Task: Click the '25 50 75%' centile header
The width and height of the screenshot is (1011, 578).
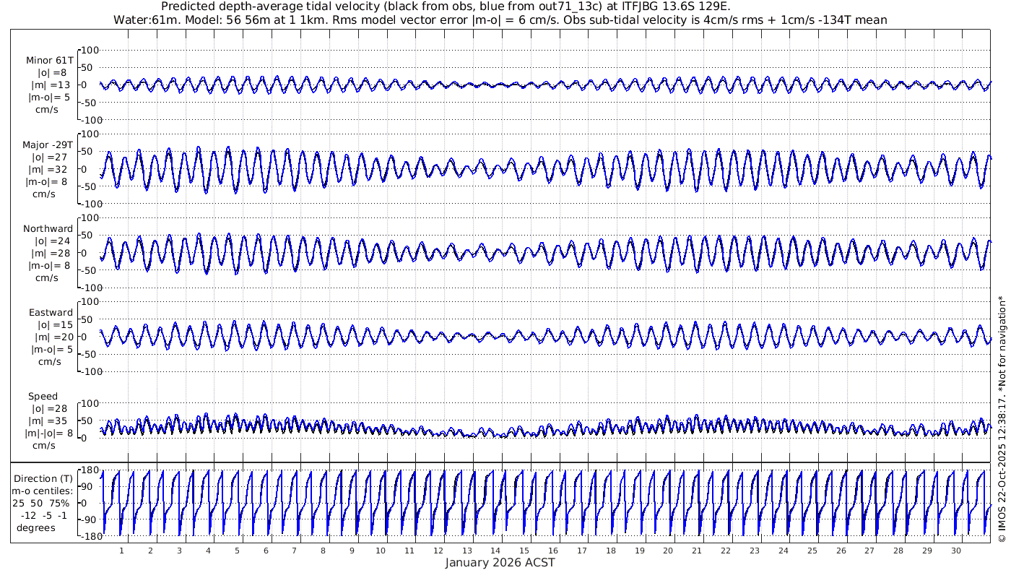Action: (x=40, y=503)
